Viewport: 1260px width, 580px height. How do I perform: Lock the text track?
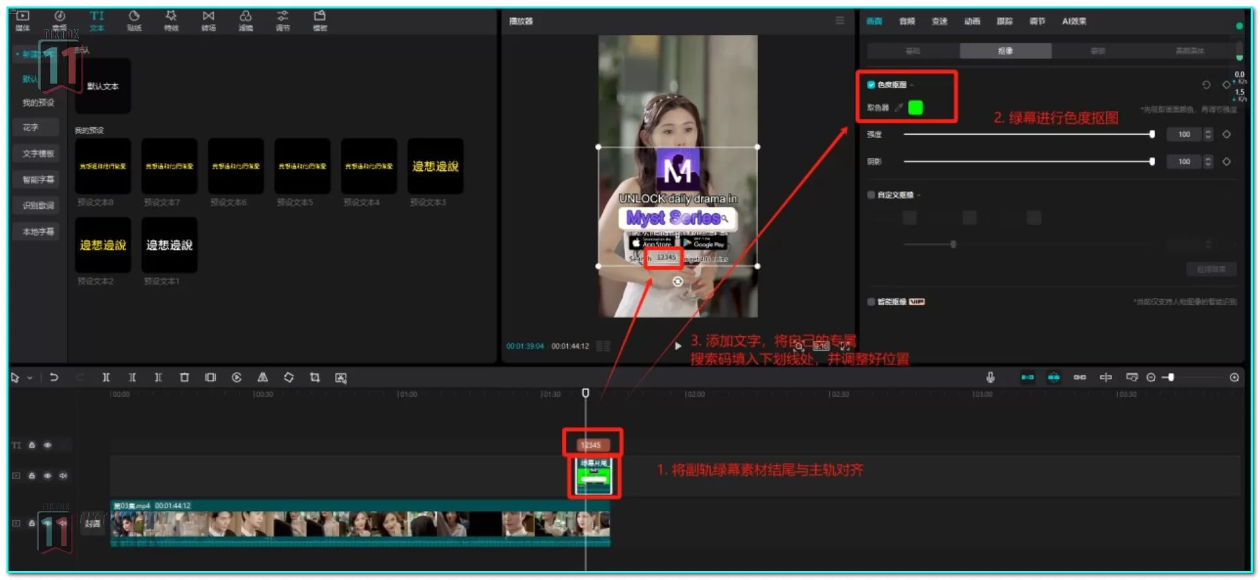[32, 445]
